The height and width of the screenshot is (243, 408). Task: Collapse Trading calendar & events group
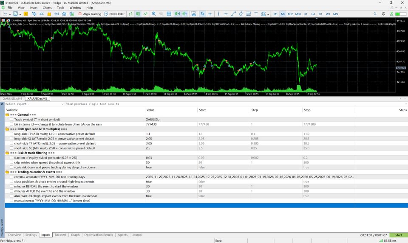click(7, 172)
